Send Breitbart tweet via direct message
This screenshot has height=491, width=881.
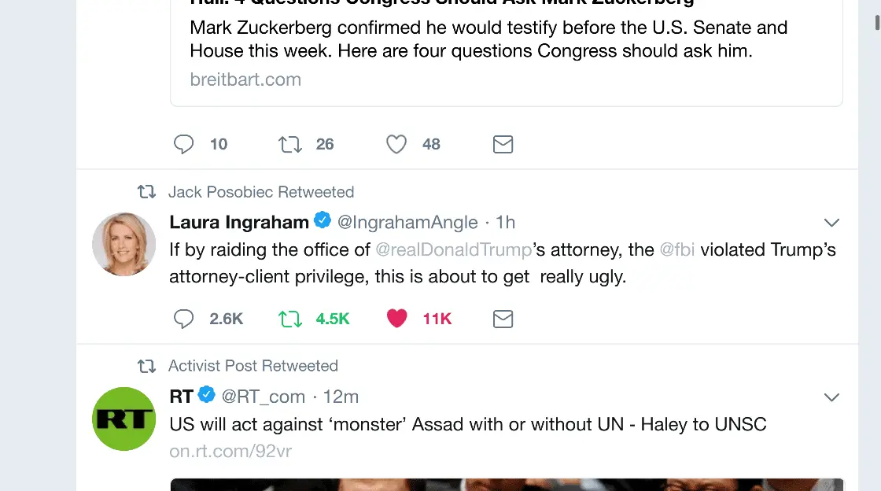(503, 144)
